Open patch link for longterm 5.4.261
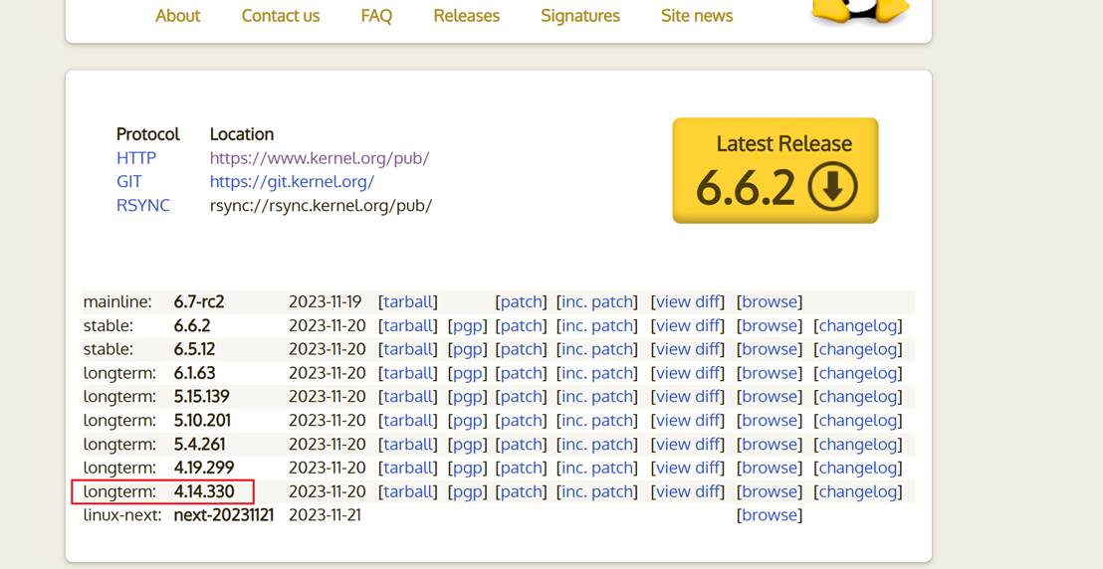 [x=522, y=444]
